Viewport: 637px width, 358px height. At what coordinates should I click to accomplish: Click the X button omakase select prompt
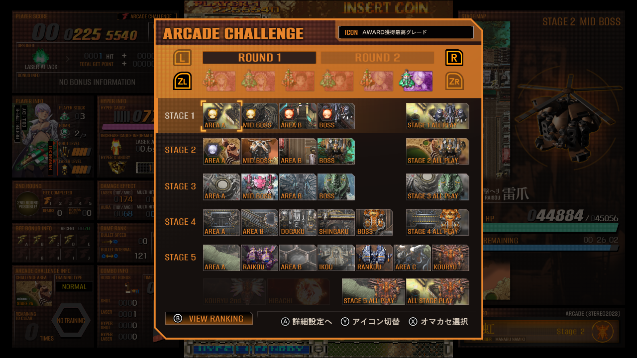pos(438,322)
